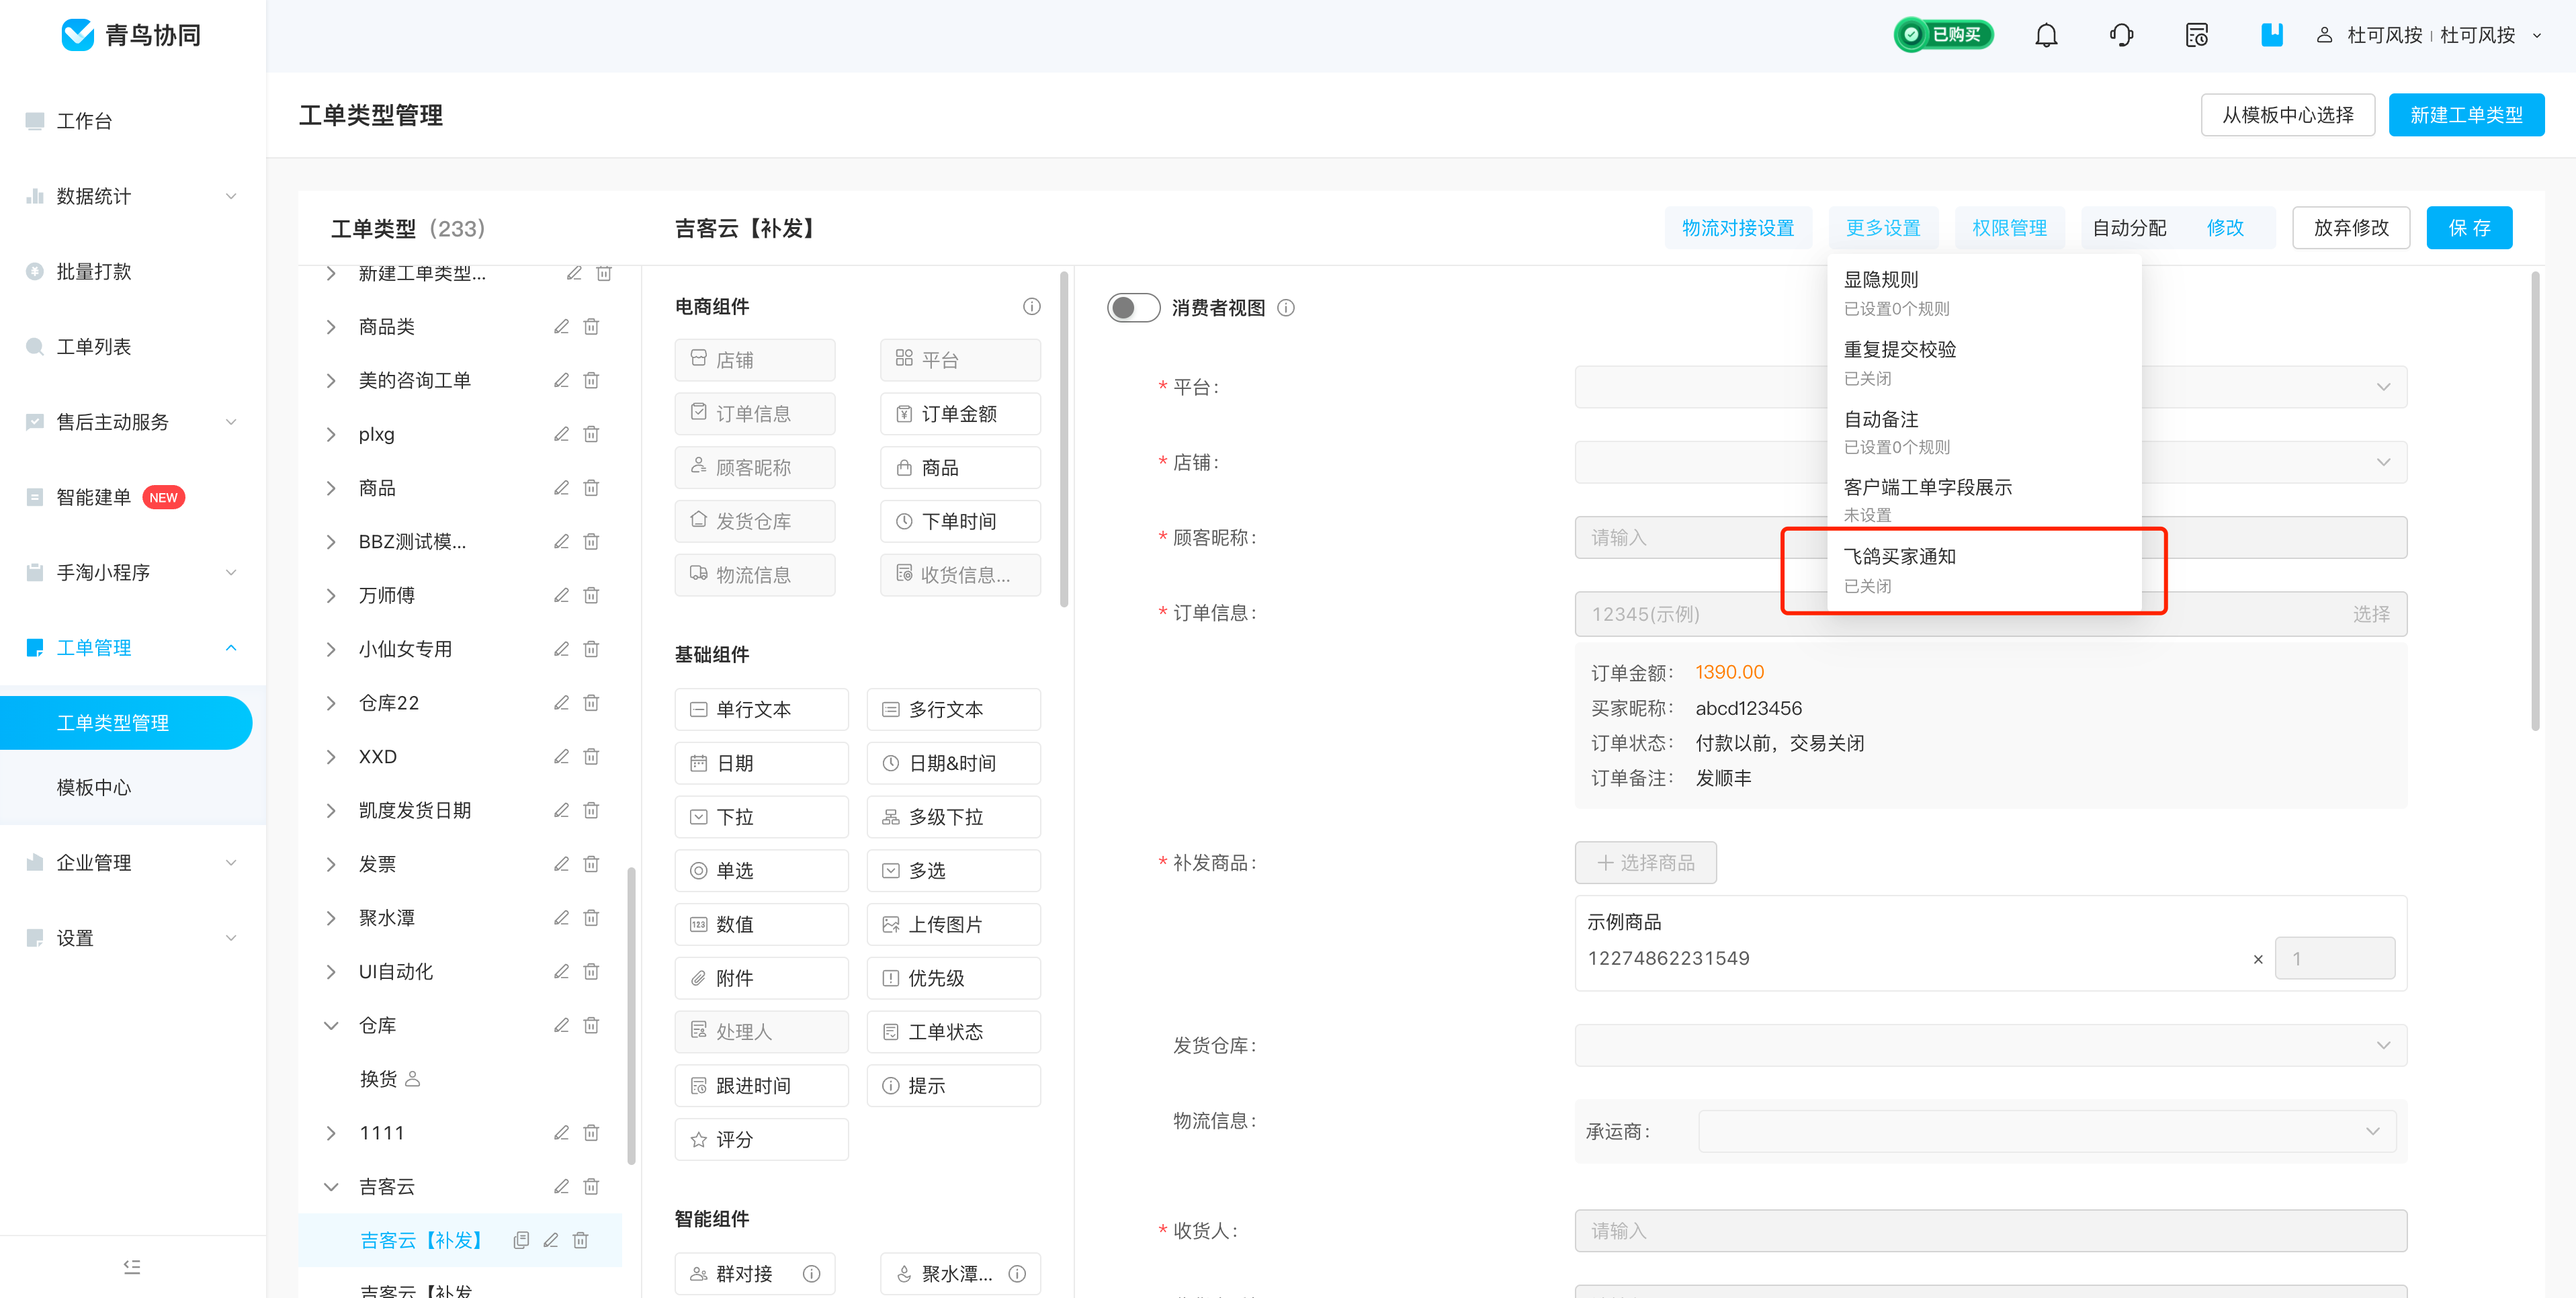2576x1298 pixels.
Task: Click 收货人 input field
Action: [1990, 1230]
